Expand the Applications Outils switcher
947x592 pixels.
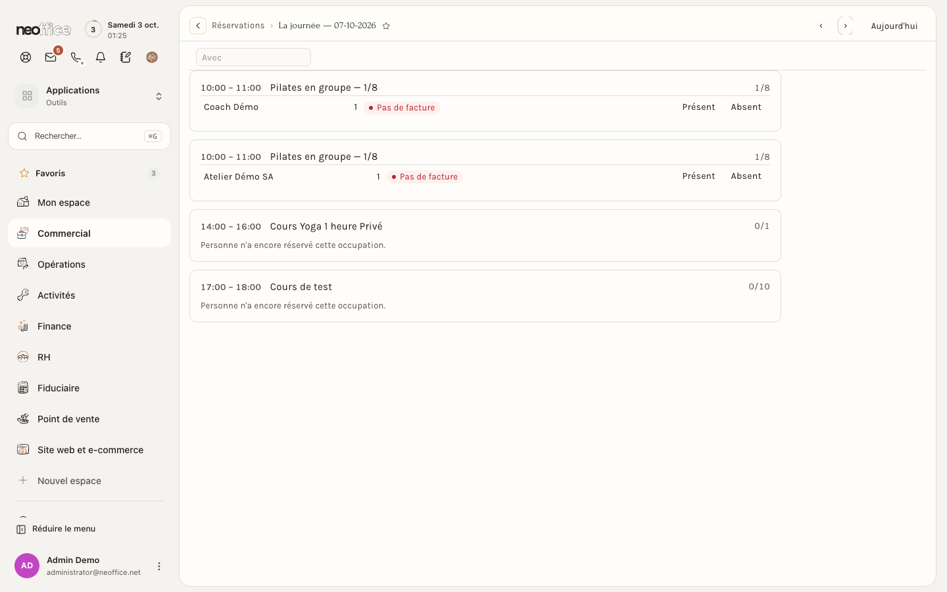[89, 96]
